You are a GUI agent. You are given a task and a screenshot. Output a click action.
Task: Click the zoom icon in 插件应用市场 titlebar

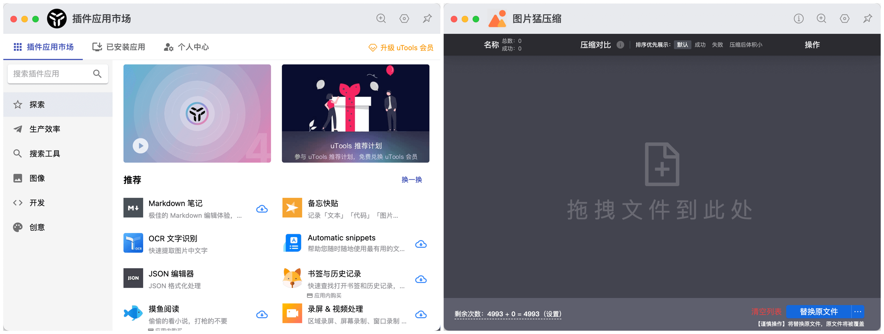pyautogui.click(x=381, y=18)
